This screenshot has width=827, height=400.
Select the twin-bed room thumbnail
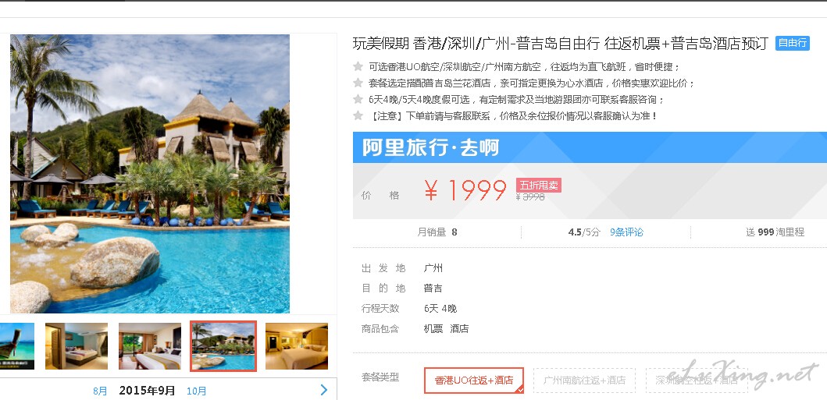(x=150, y=345)
